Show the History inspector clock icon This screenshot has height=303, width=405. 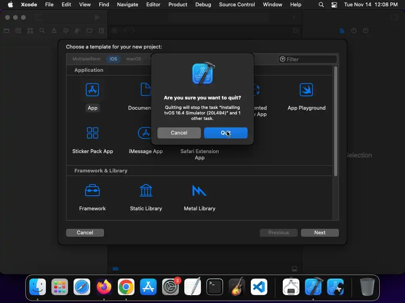click(354, 31)
